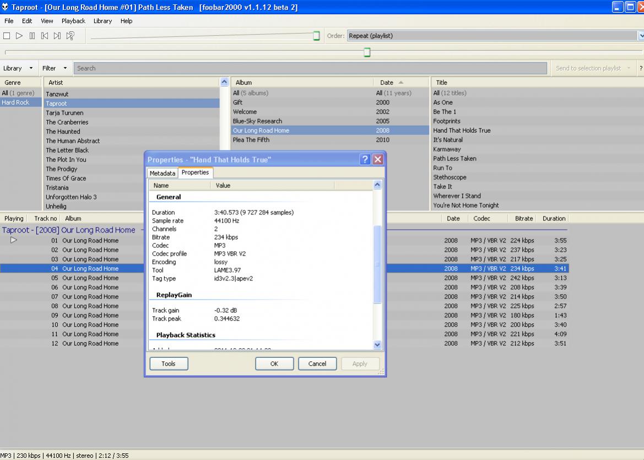
Task: Open the Edit menu
Action: (27, 21)
